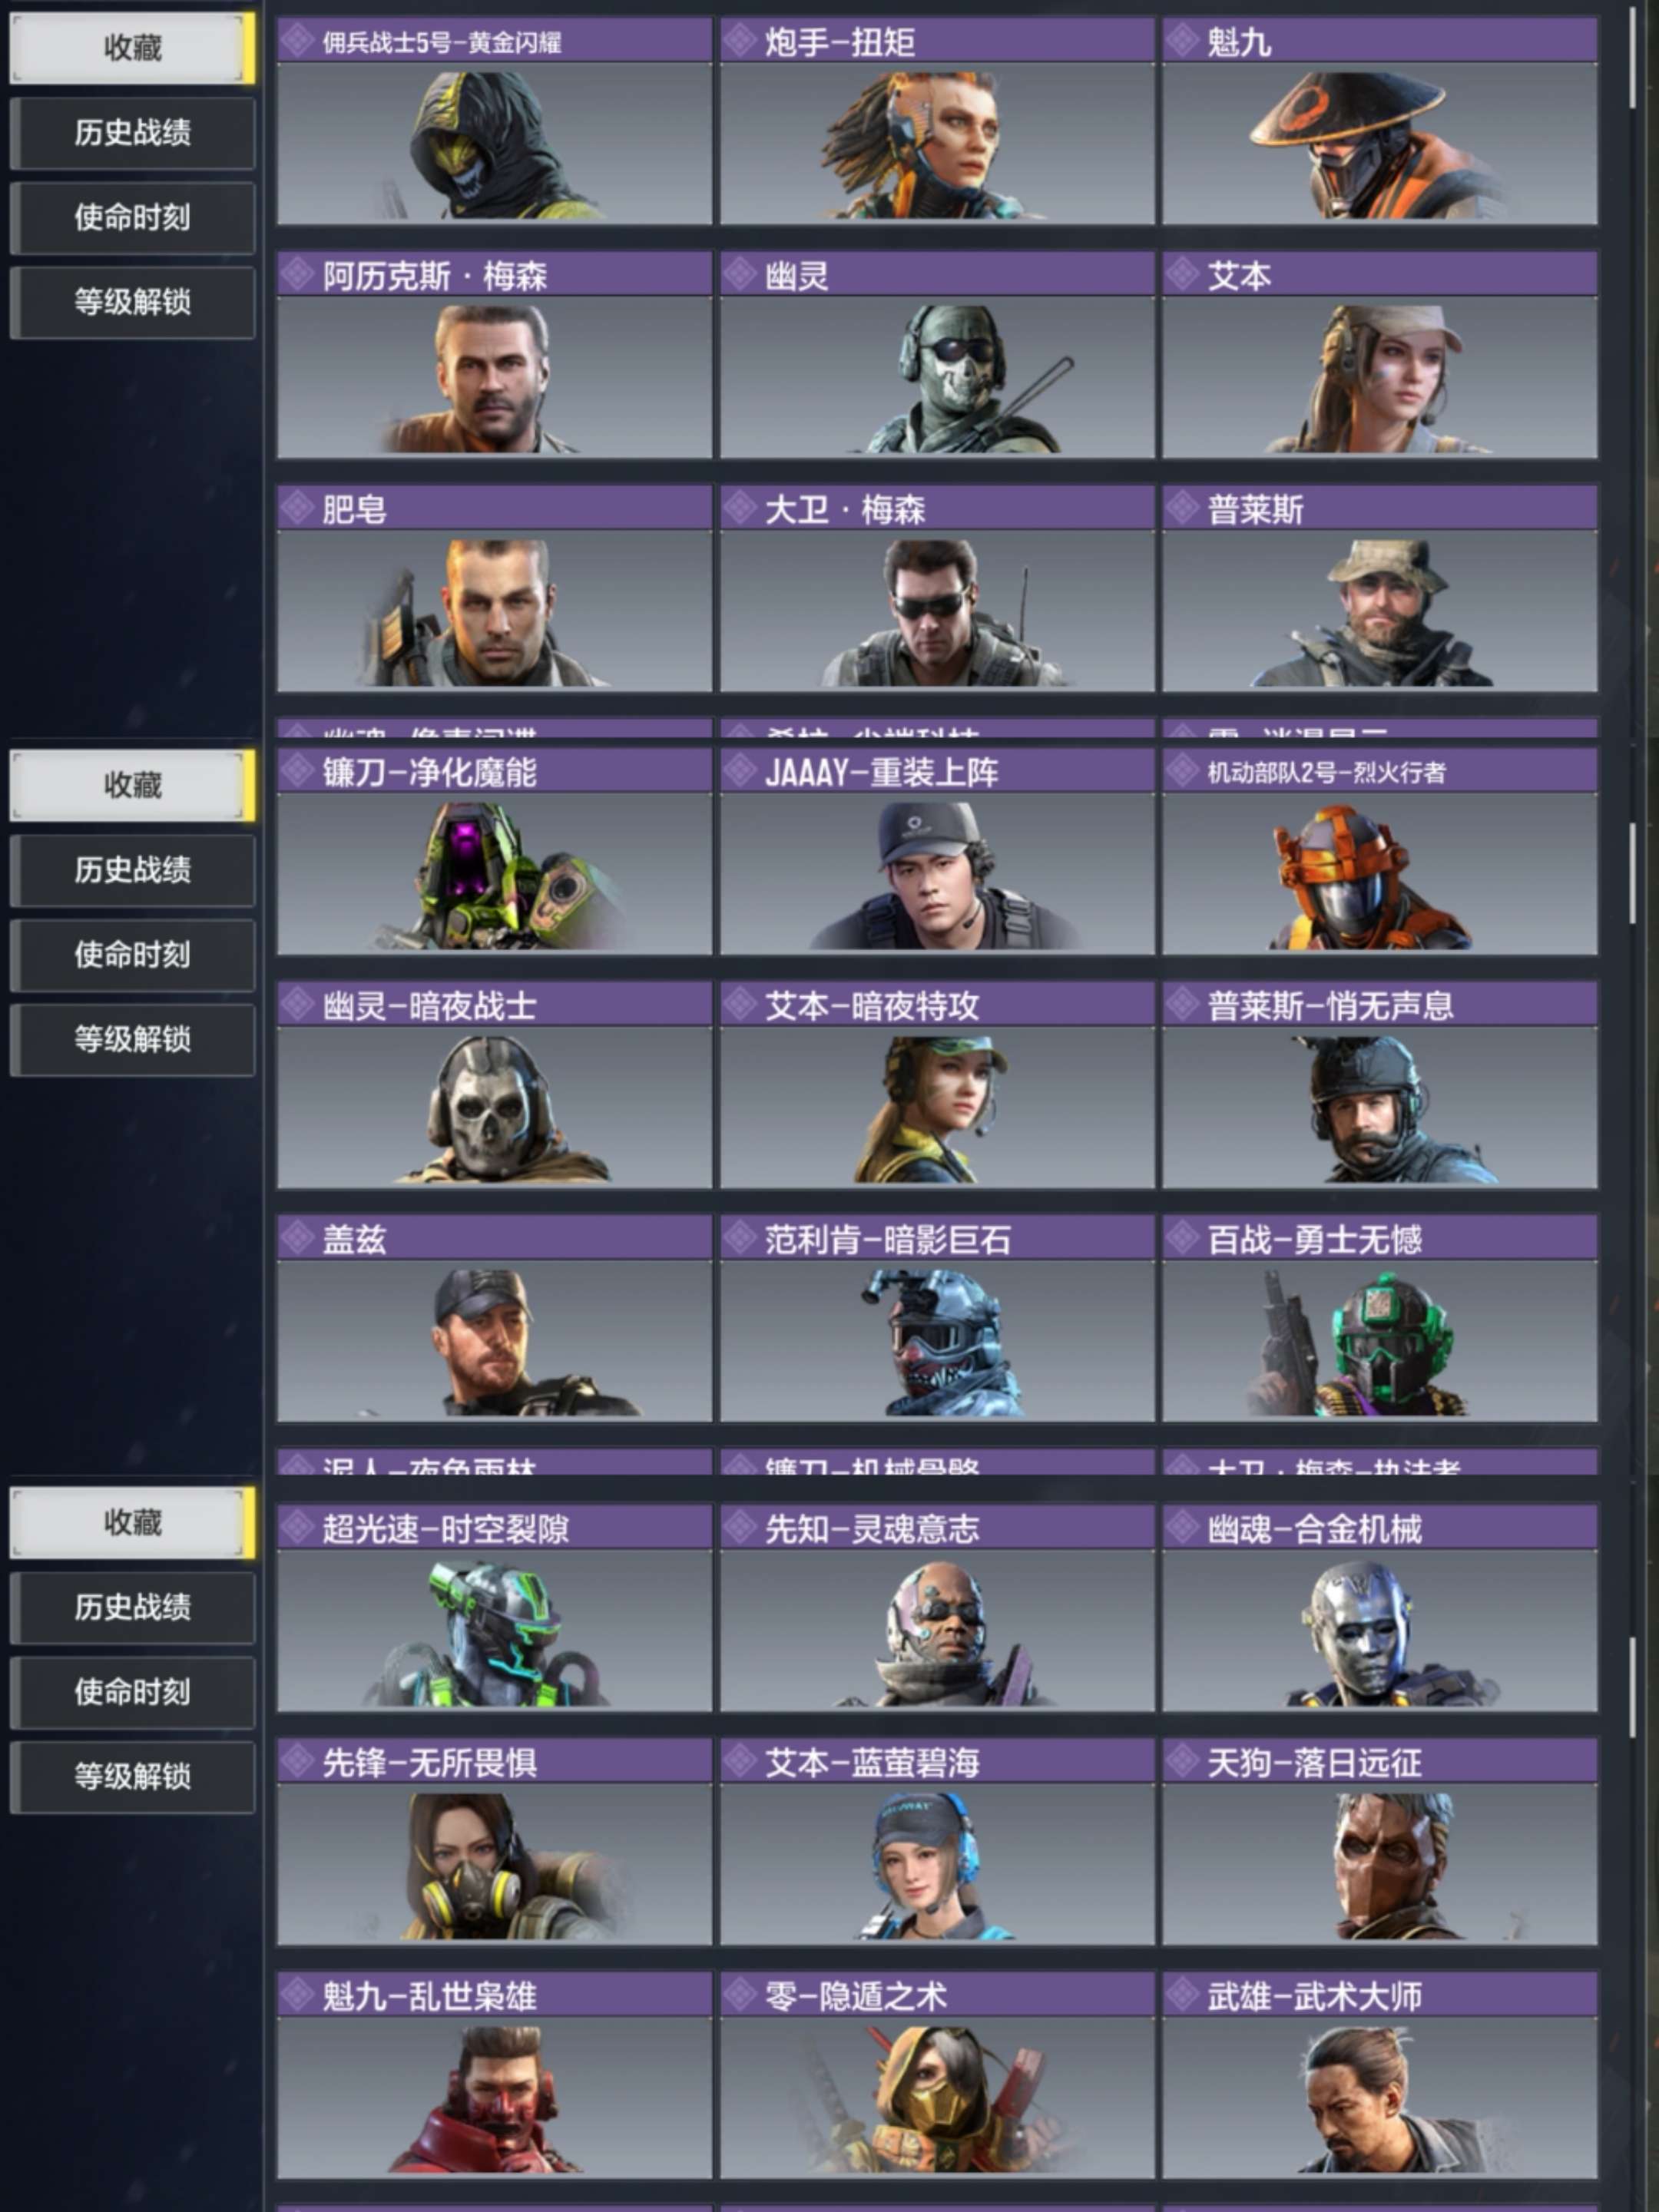Select the 百战-勇士无憾 character card
1659x2212 pixels.
(x=1379, y=1319)
